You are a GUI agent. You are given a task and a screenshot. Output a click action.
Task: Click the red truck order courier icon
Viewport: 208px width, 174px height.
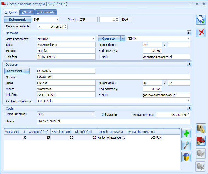pyautogui.click(x=201, y=141)
